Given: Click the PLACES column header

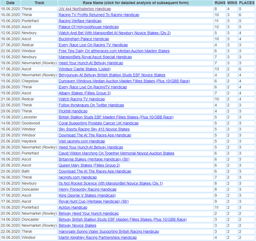Looking at the screenshot, I should point(247,3).
